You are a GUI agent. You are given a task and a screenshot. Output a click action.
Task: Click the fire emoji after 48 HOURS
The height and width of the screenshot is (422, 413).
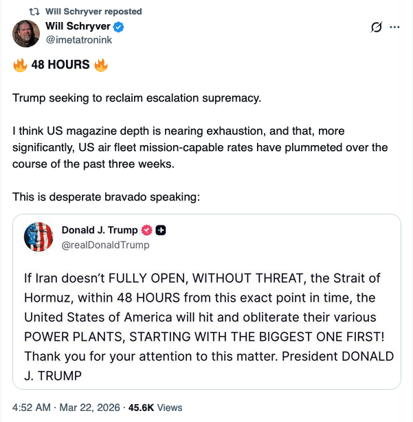(x=102, y=65)
